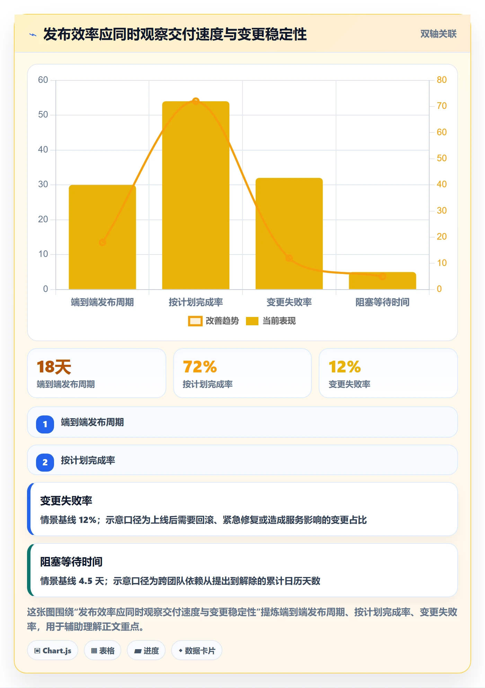Screen dimensions: 485x688
Task: Click the trend line point on 端到端发布周期 bar
Action: click(102, 242)
